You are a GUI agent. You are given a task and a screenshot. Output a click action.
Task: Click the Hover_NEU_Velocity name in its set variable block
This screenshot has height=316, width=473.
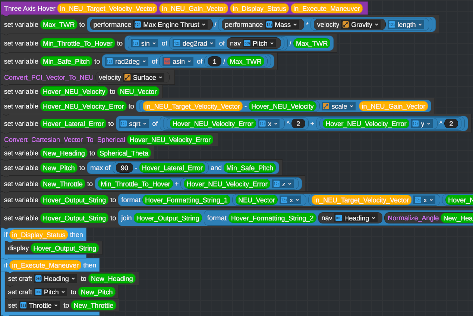74,91
